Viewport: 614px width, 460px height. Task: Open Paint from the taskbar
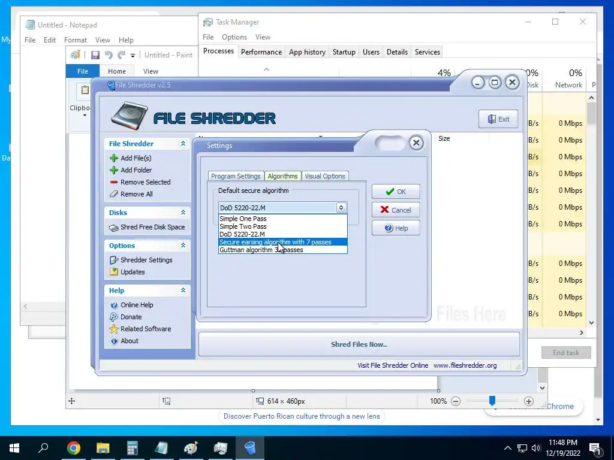pos(191,448)
